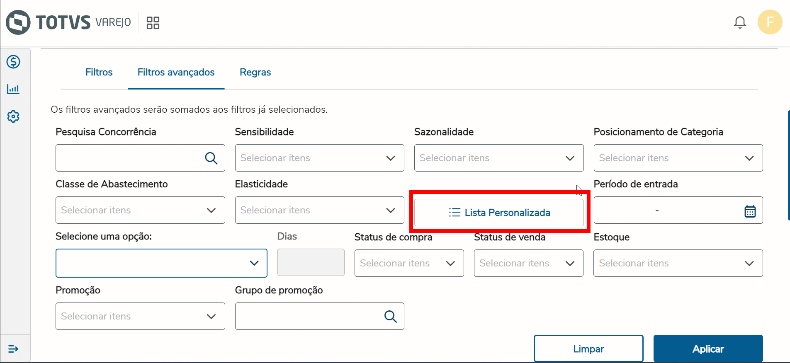Click the Lista Personalizada button
790x363 pixels.
[499, 213]
